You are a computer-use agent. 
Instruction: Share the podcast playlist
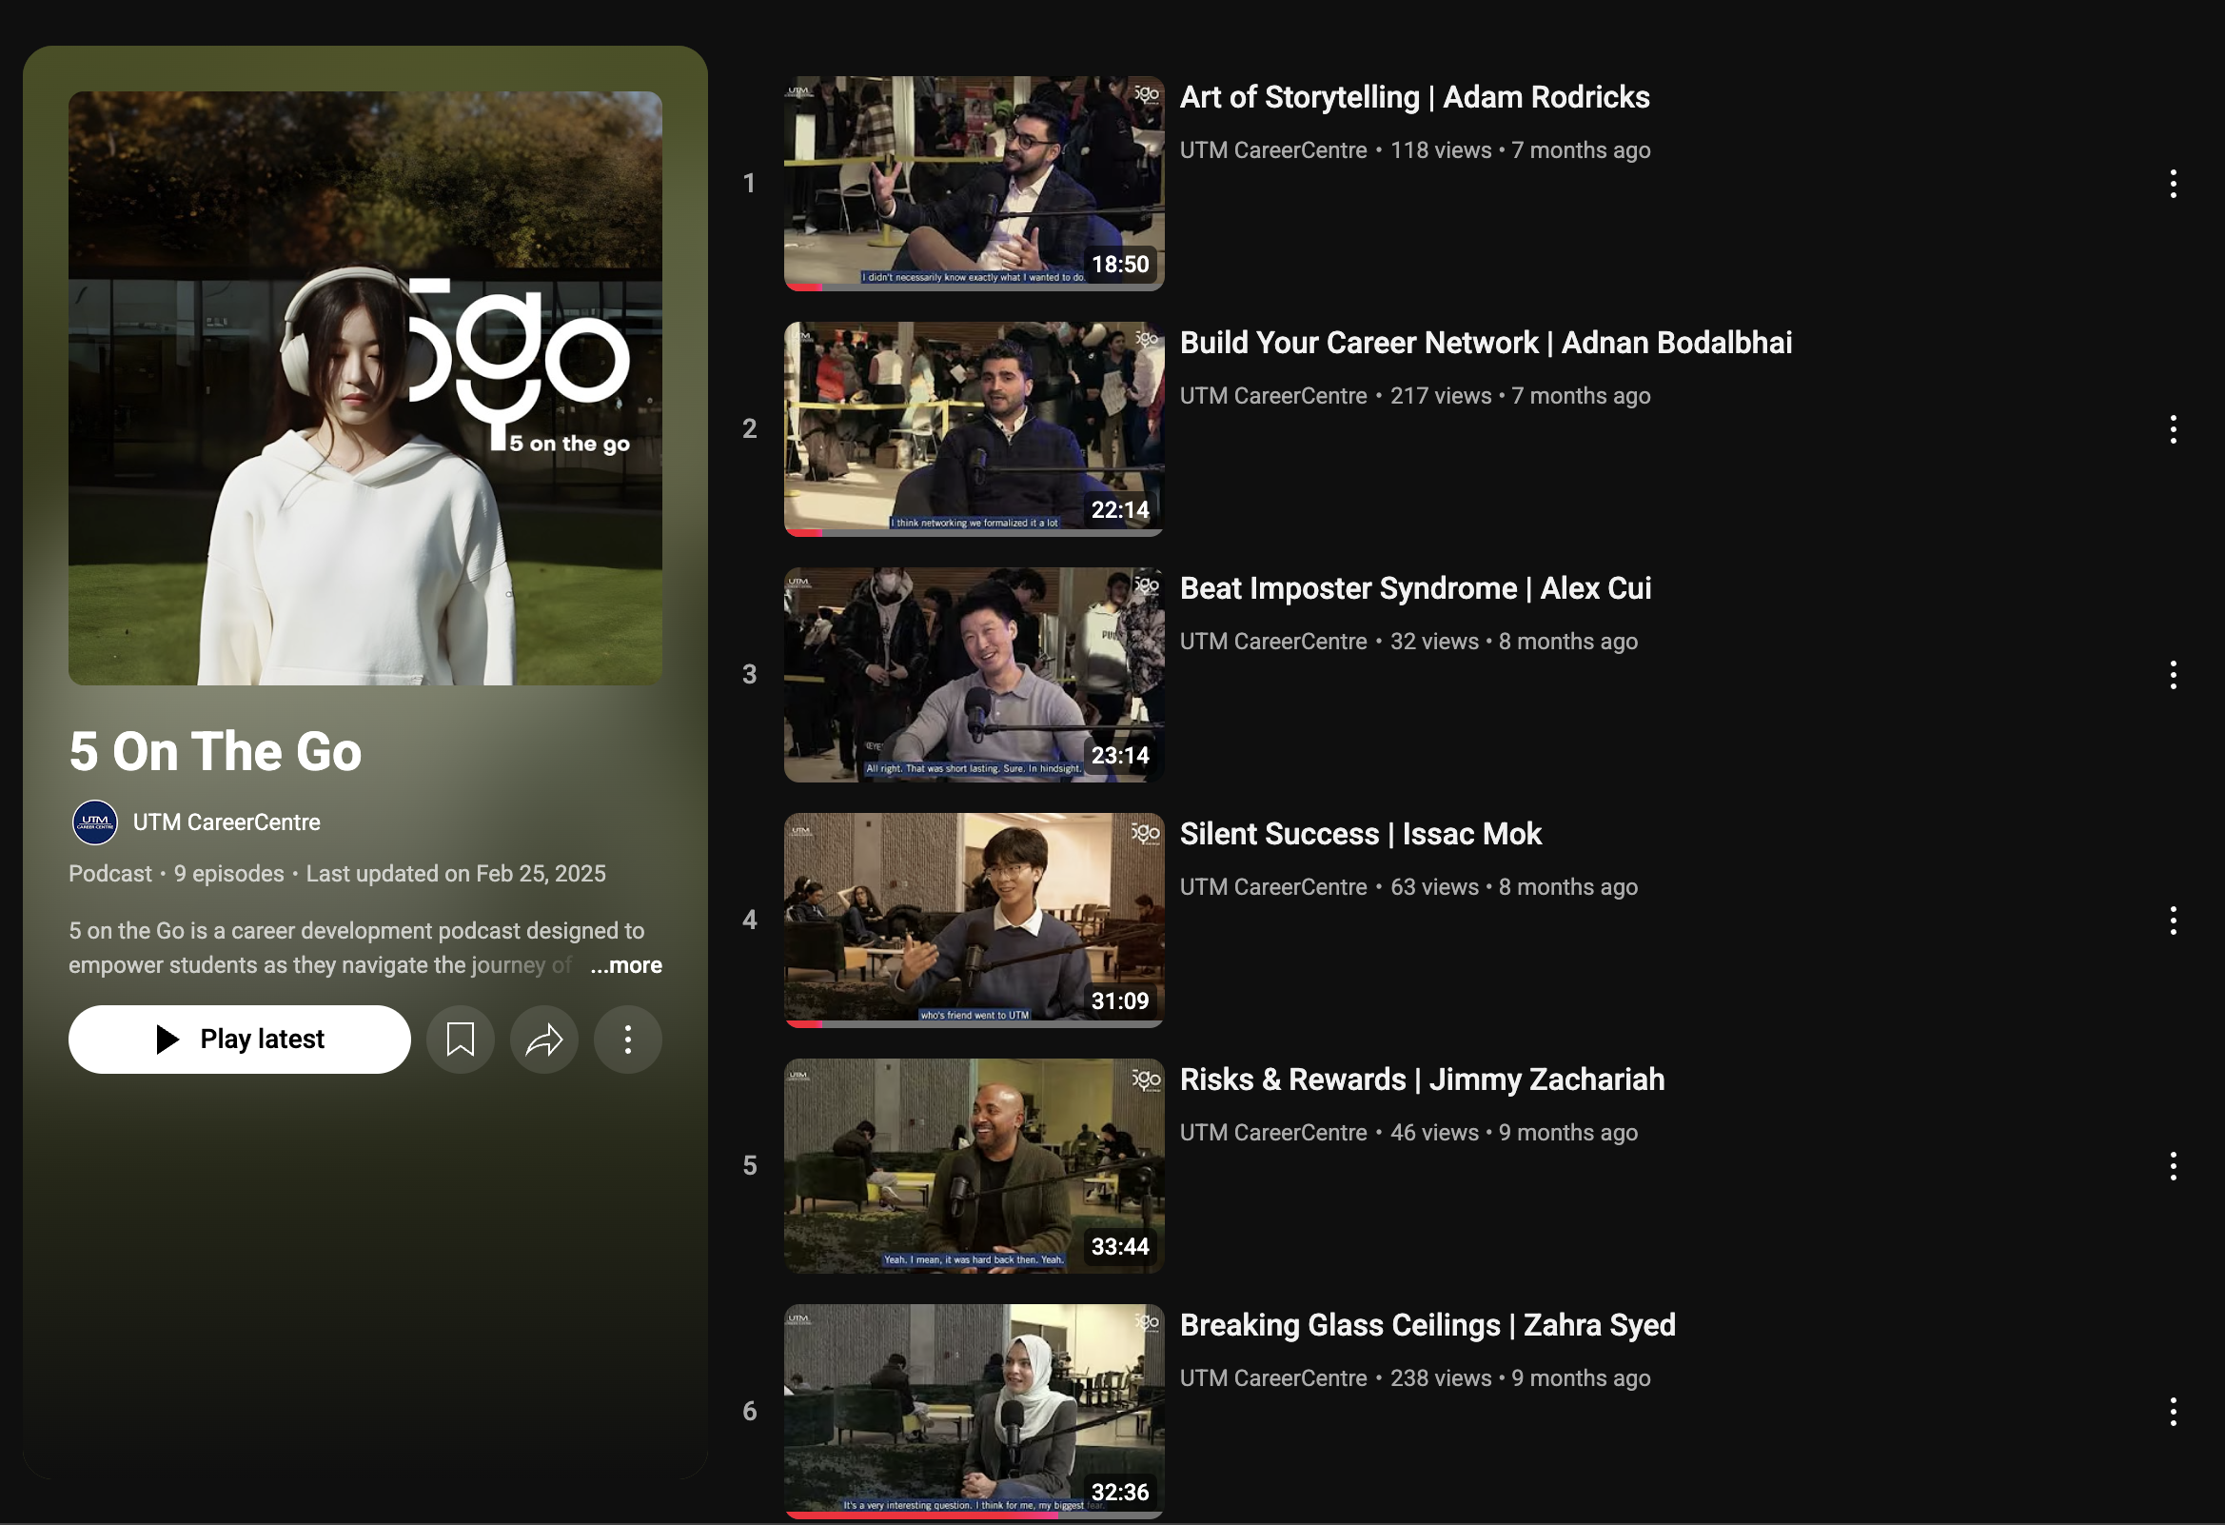(x=543, y=1040)
